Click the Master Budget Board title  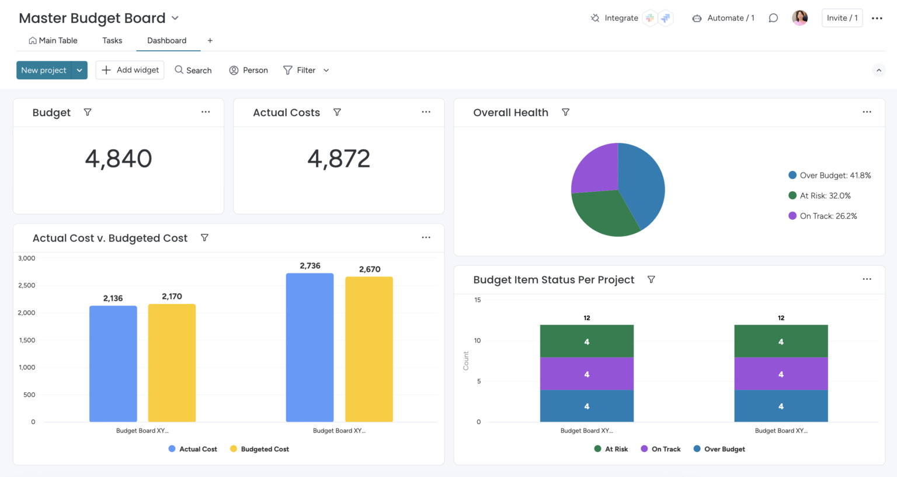92,18
